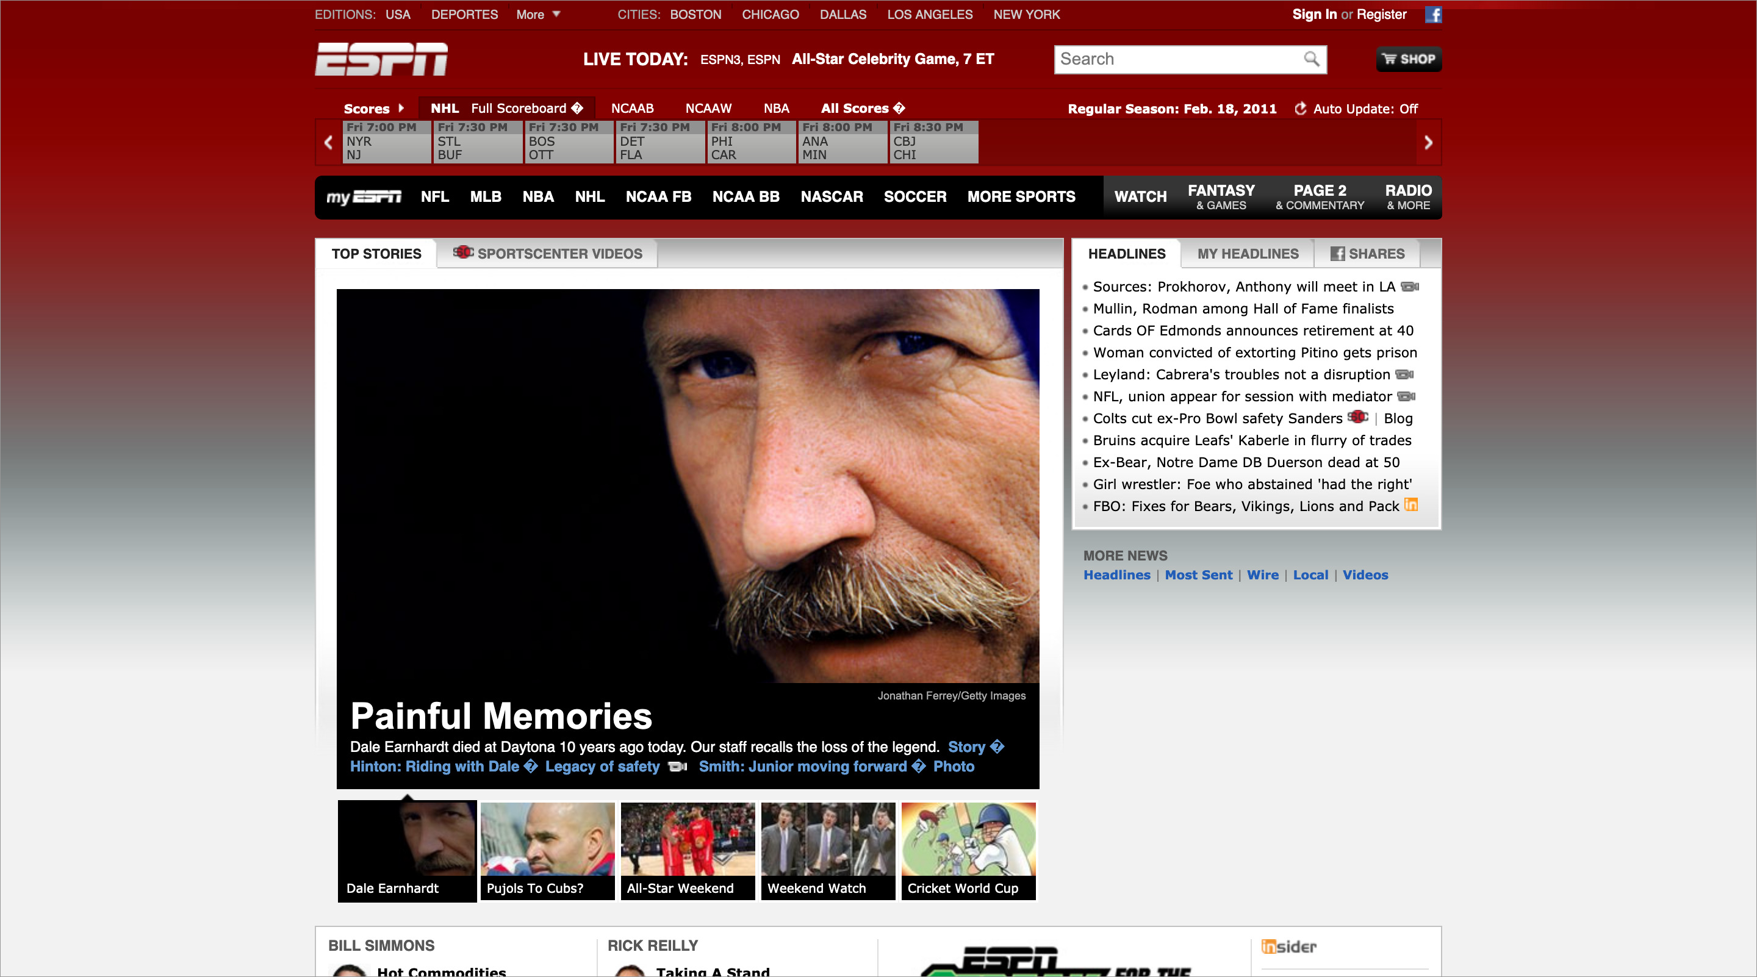The image size is (1757, 977).
Task: Click Sign In link
Action: coord(1314,14)
